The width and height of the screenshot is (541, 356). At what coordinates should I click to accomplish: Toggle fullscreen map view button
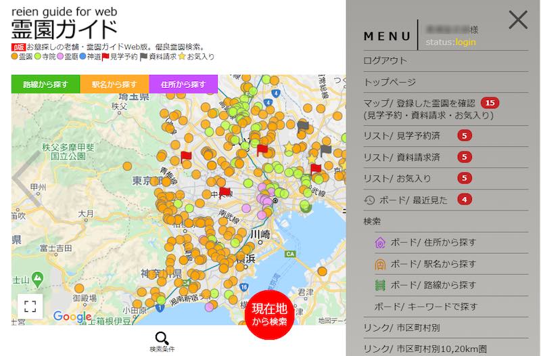tap(30, 306)
